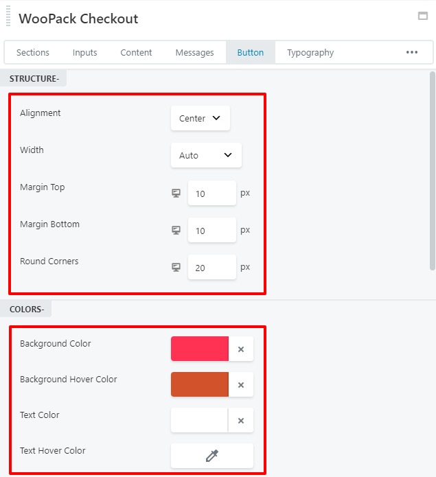Clear the Text Color value

241,421
